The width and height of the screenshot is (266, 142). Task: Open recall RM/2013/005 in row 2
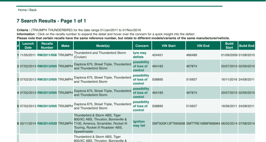47,66
